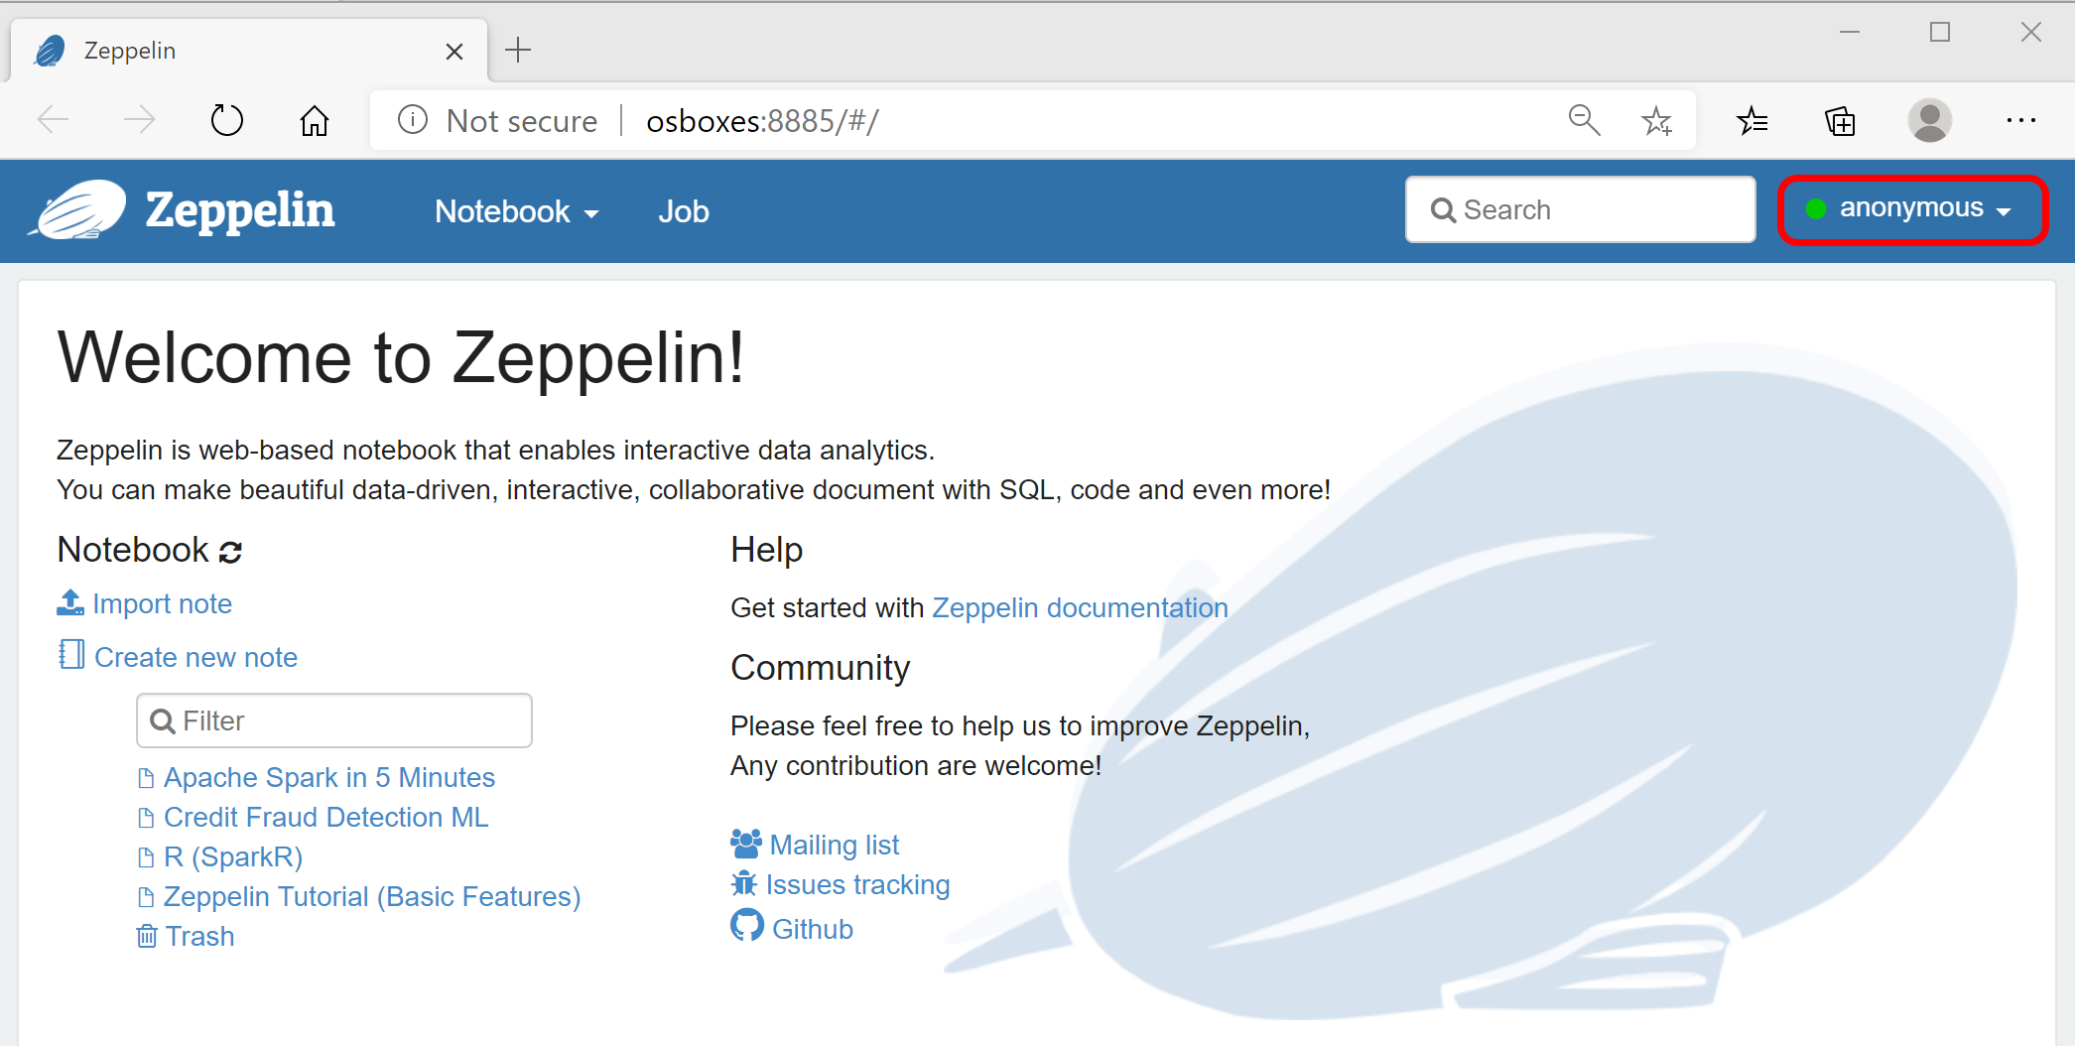The height and width of the screenshot is (1046, 2075).
Task: Click the Mailing list people icon
Action: coord(744,842)
